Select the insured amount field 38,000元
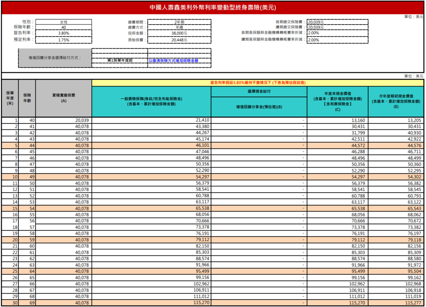Viewport: 426px width, 307px height. click(179, 33)
